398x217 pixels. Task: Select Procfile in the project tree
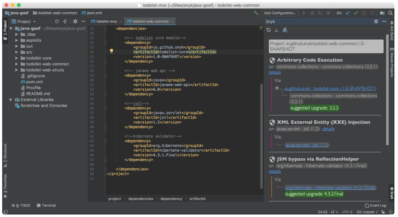point(33,88)
